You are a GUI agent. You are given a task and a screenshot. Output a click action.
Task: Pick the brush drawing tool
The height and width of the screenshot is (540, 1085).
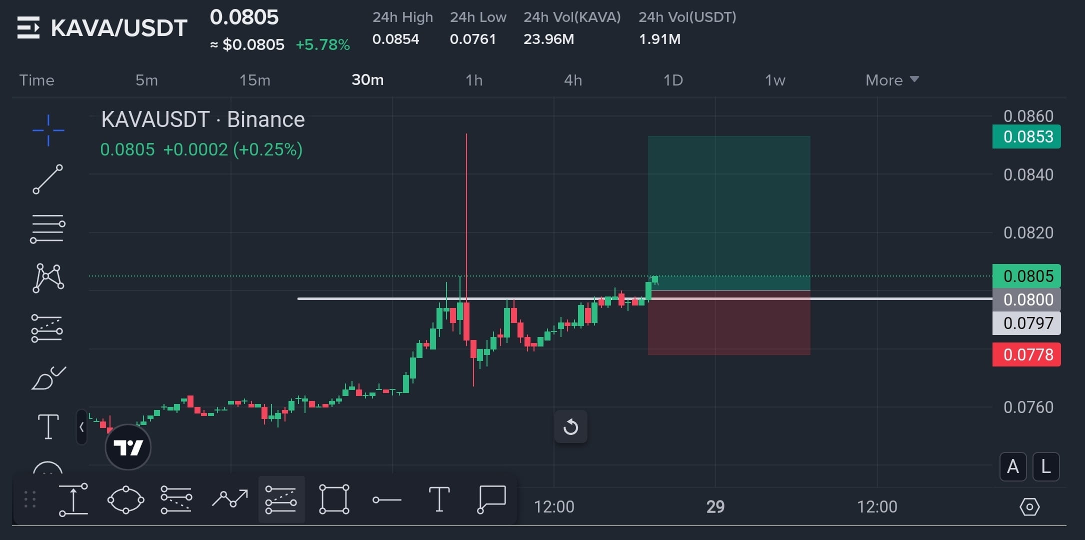[x=48, y=378]
